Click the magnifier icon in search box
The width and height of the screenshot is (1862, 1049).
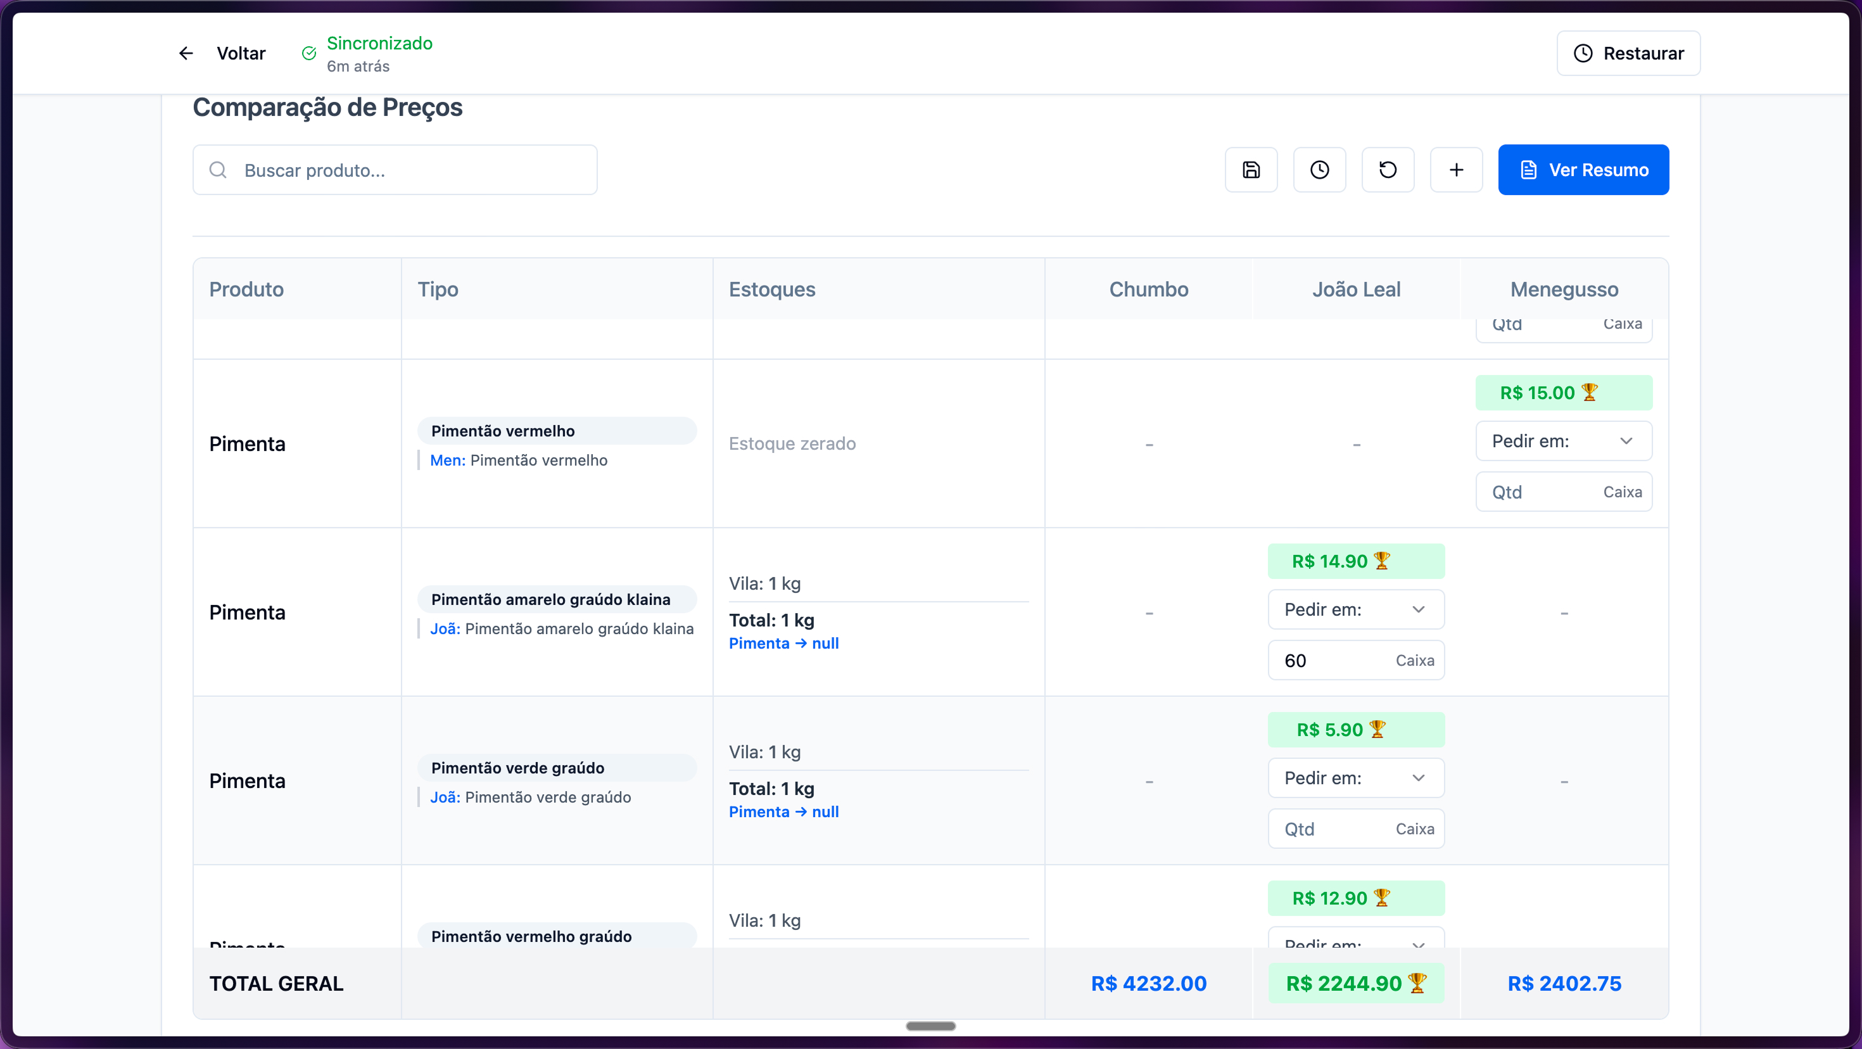pyautogui.click(x=218, y=170)
